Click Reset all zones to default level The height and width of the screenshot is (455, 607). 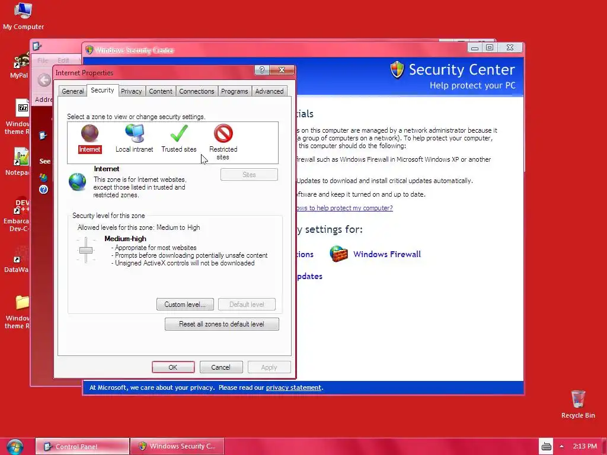coord(222,324)
